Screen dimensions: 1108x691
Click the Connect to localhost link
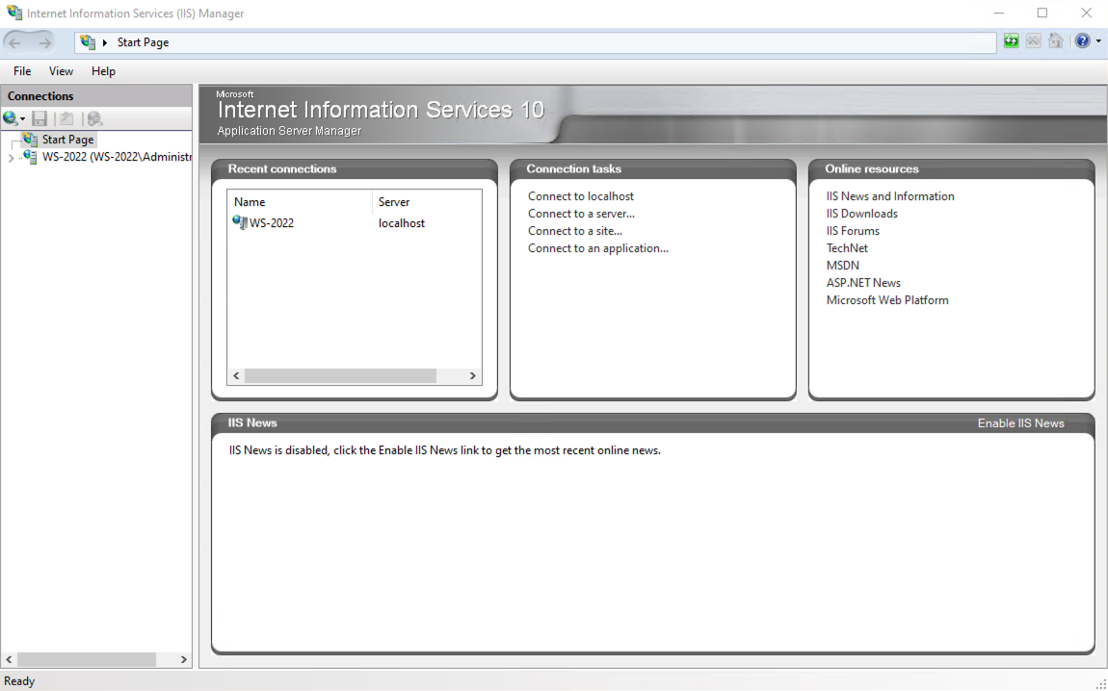[580, 195]
